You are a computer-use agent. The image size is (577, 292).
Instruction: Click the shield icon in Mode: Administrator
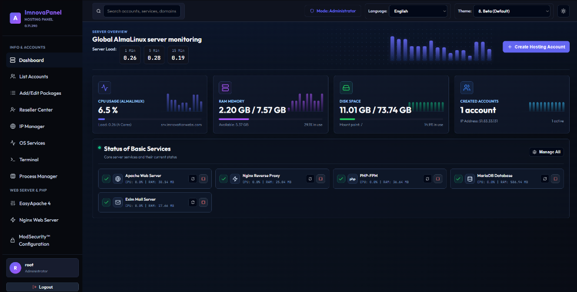coord(312,11)
